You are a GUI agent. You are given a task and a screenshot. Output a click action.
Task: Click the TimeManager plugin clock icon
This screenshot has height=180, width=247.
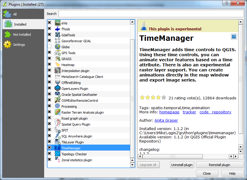pyautogui.click(x=58, y=148)
